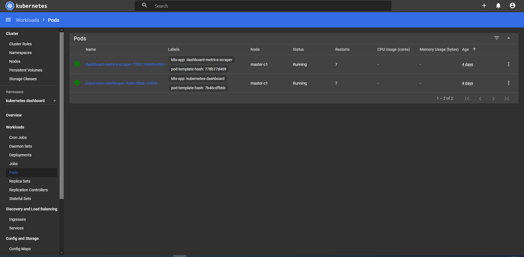The height and width of the screenshot is (257, 524).
Task: Sort pods by Age column header
Action: pyautogui.click(x=465, y=49)
